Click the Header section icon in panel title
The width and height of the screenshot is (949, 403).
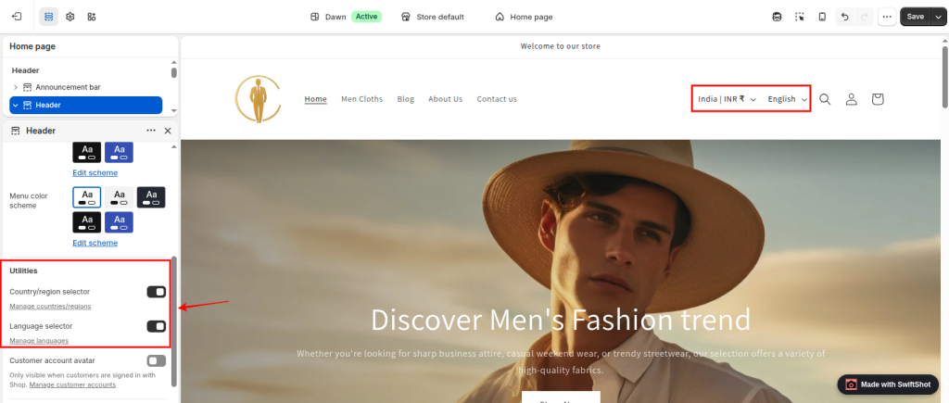pyautogui.click(x=16, y=131)
